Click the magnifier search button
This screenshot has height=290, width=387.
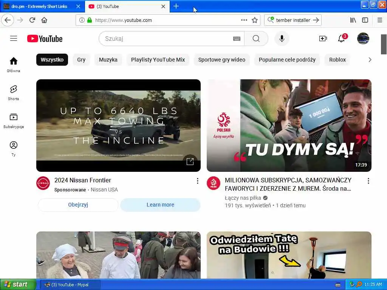[256, 39]
